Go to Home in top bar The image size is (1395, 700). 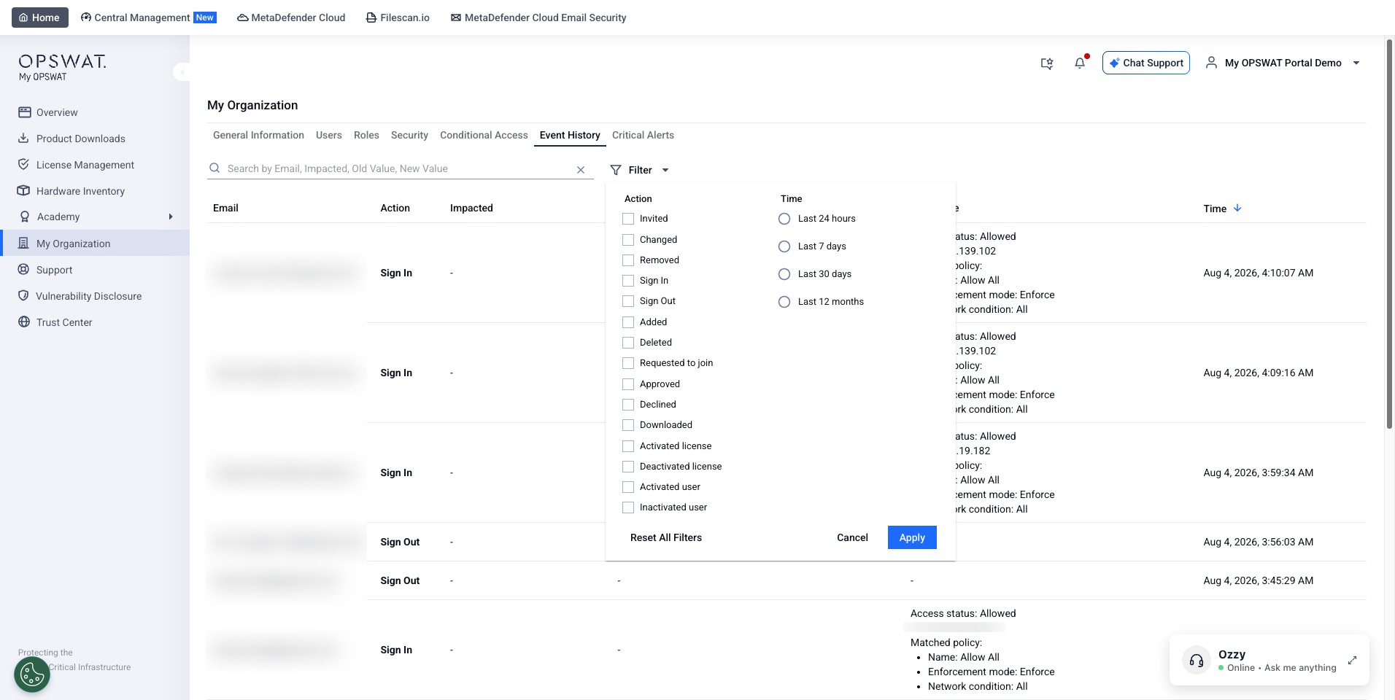click(x=40, y=17)
